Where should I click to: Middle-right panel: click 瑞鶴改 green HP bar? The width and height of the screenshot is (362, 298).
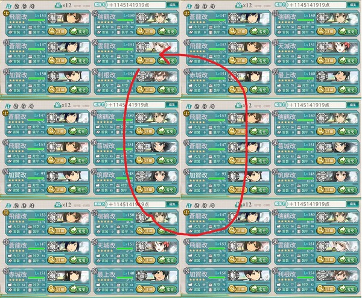click(x=305, y=120)
